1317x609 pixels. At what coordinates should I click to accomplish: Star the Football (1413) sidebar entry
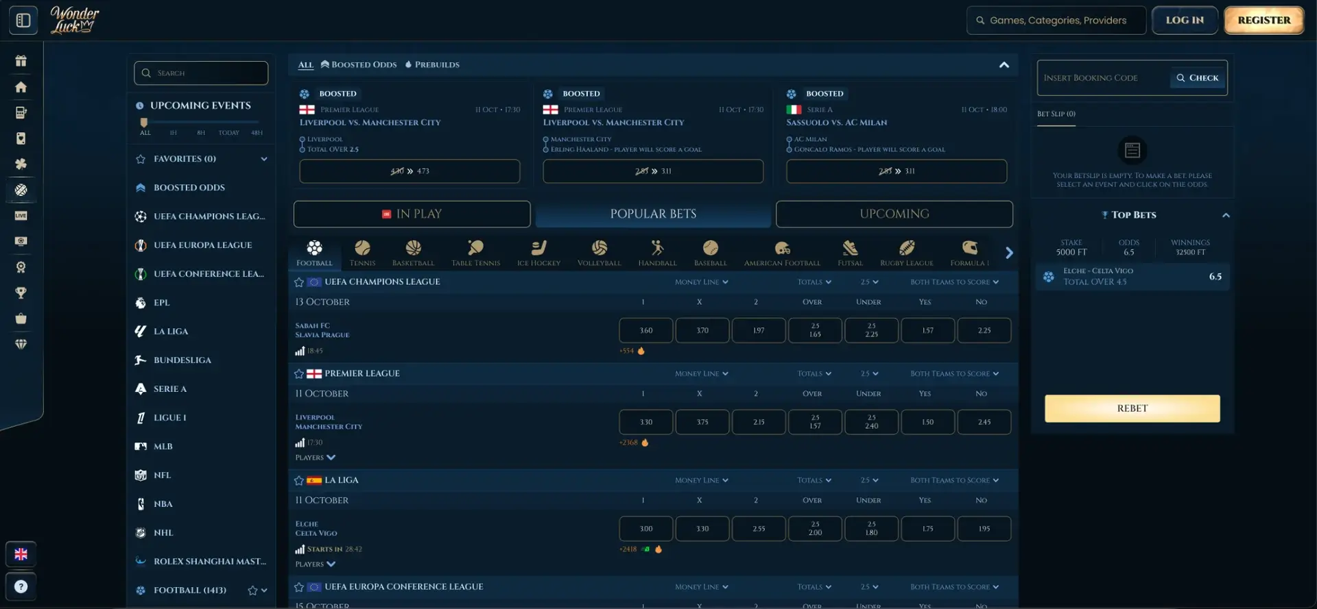pos(252,591)
